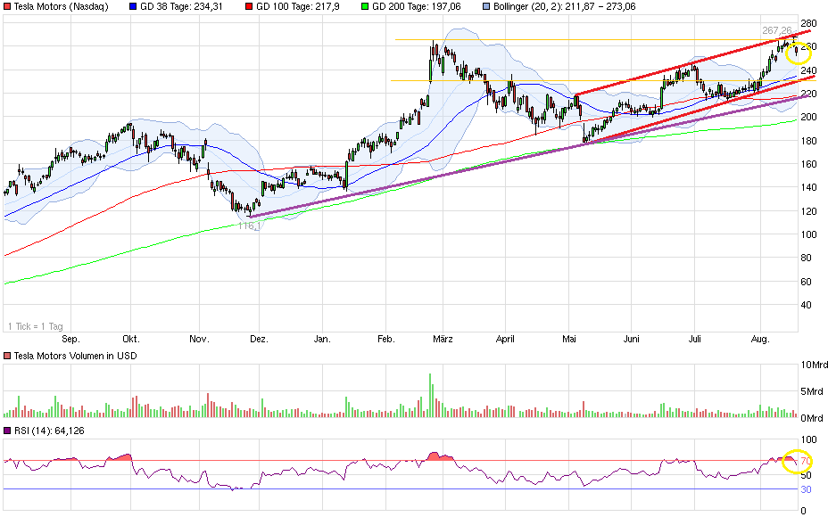Click the Mai month axis label
The image size is (828, 517).
(x=569, y=340)
